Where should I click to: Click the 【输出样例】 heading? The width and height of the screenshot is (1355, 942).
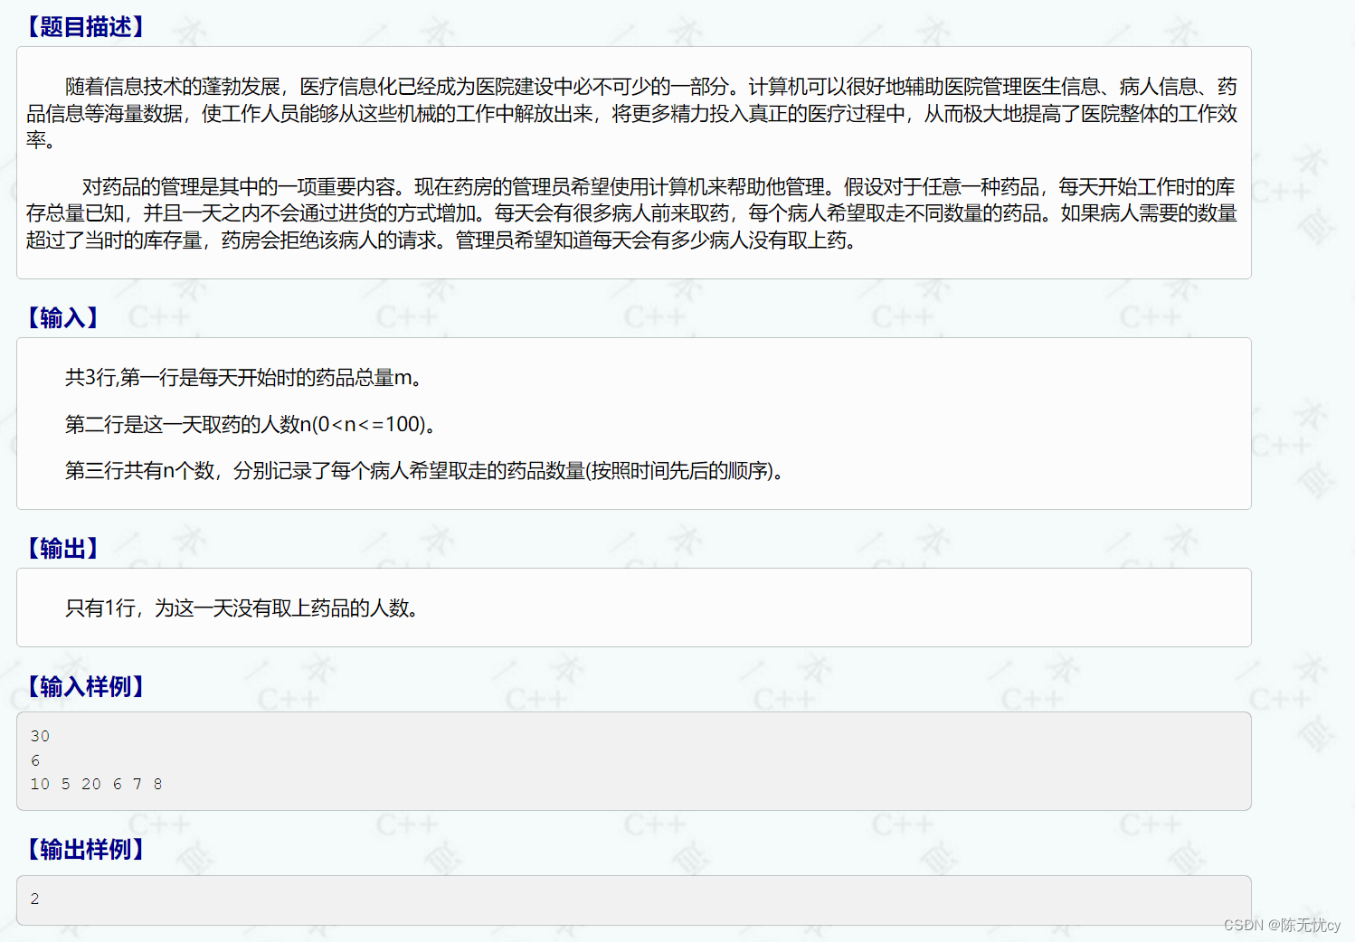pyautogui.click(x=85, y=849)
